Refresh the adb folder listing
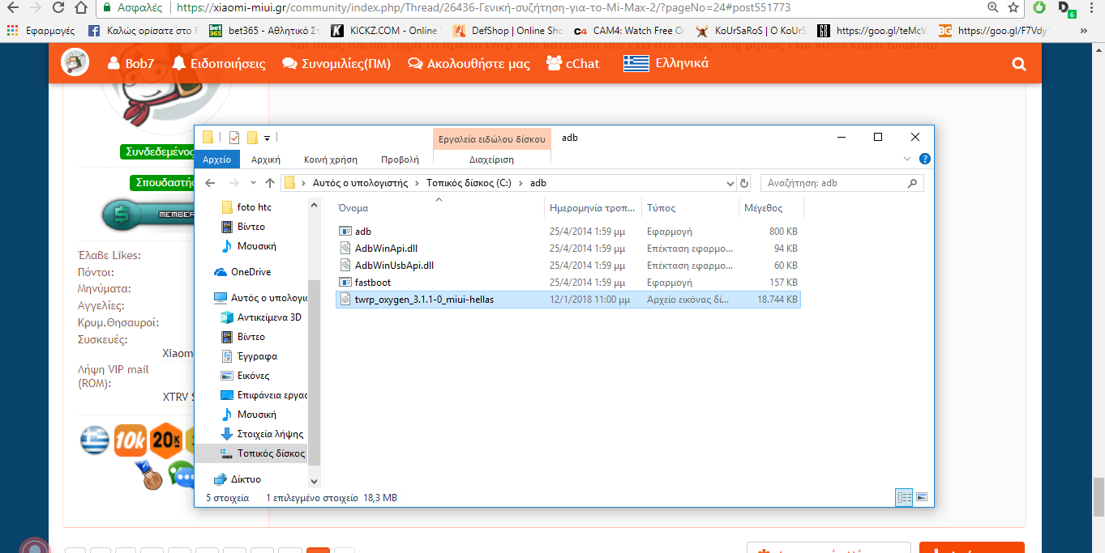 pyautogui.click(x=744, y=183)
